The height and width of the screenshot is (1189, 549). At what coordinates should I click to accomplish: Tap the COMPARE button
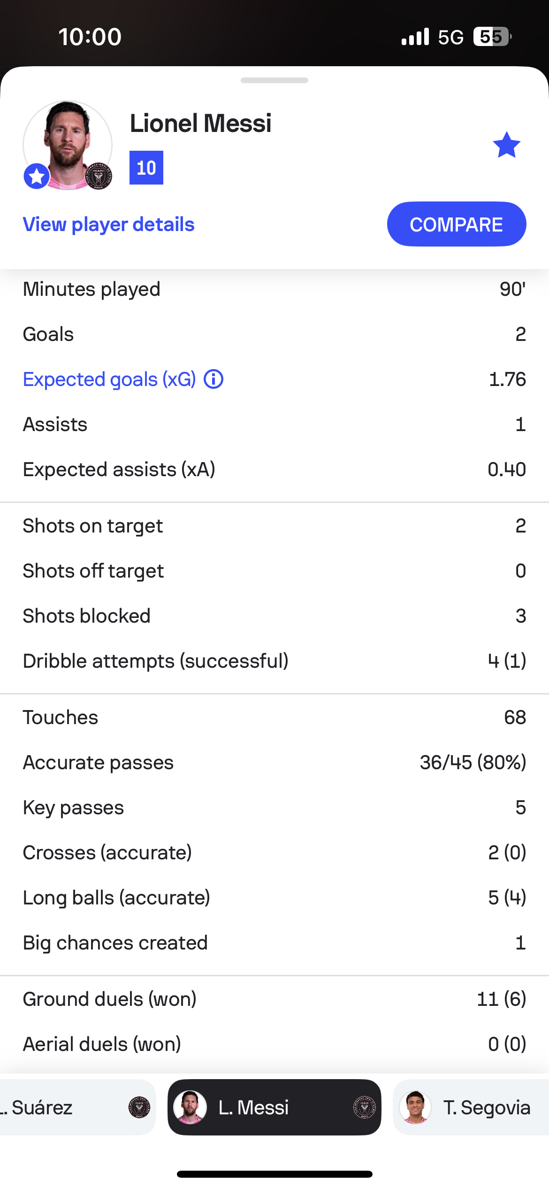457,224
